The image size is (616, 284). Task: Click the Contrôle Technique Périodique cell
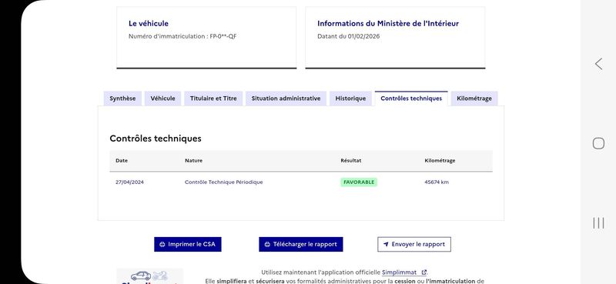[x=224, y=182]
